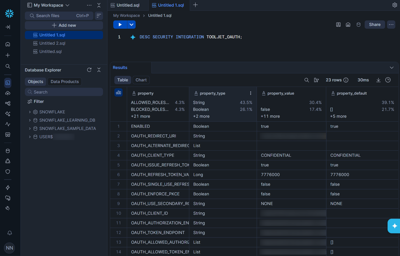The image size is (400, 256).
Task: Switch to the Objects tab
Action: pos(36,82)
